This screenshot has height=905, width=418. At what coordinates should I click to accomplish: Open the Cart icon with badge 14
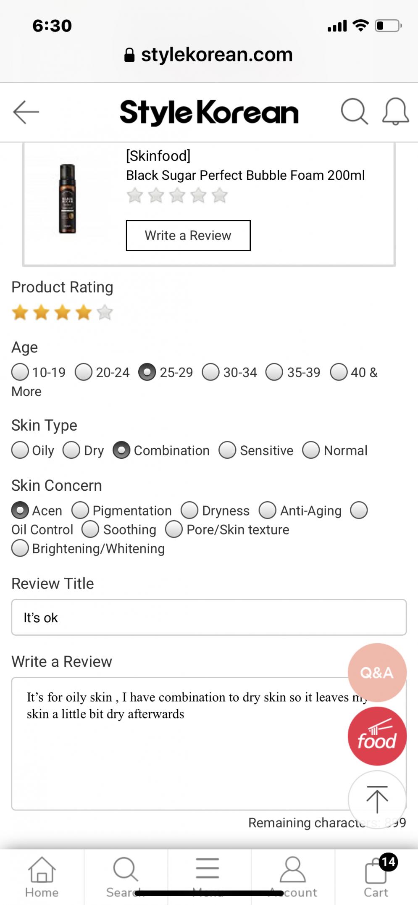(376, 876)
